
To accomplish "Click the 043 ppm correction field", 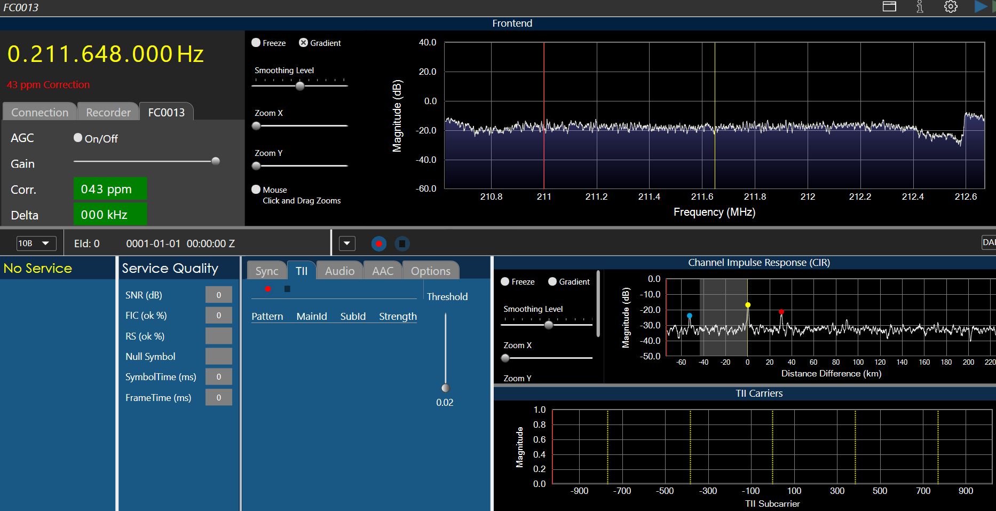I will click(109, 189).
